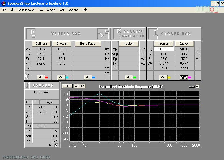
Task: Open the Loudspeaker menu
Action: point(26,10)
